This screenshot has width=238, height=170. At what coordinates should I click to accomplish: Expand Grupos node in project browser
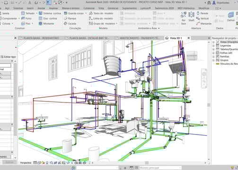click(x=213, y=60)
